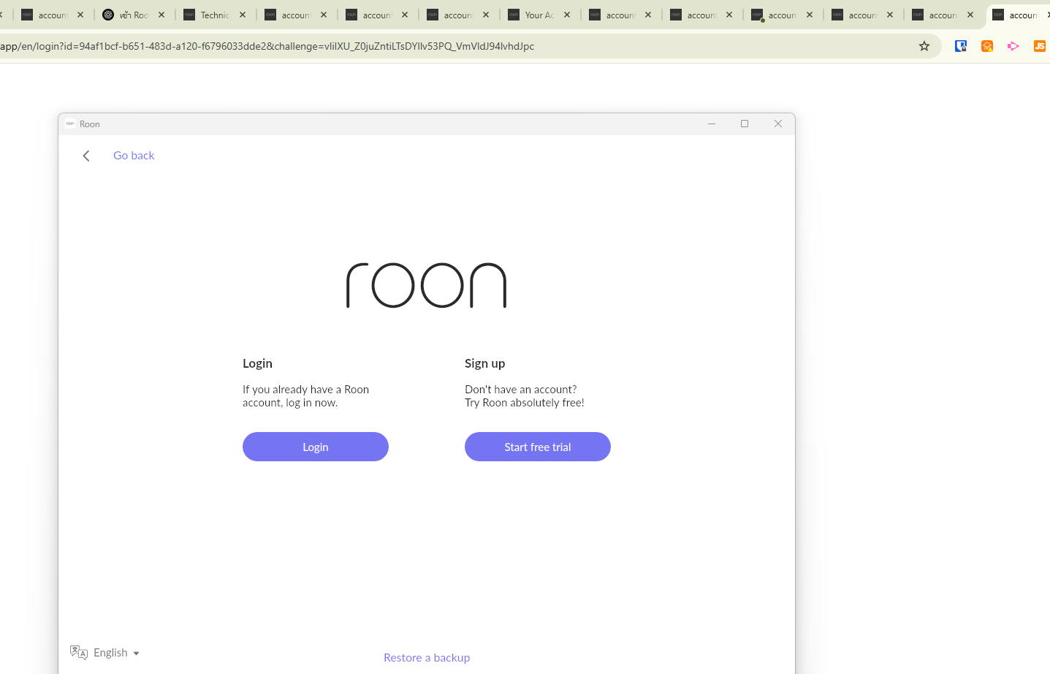Click the Roon app icon in title bar
Viewport: 1050px width, 674px height.
point(70,124)
